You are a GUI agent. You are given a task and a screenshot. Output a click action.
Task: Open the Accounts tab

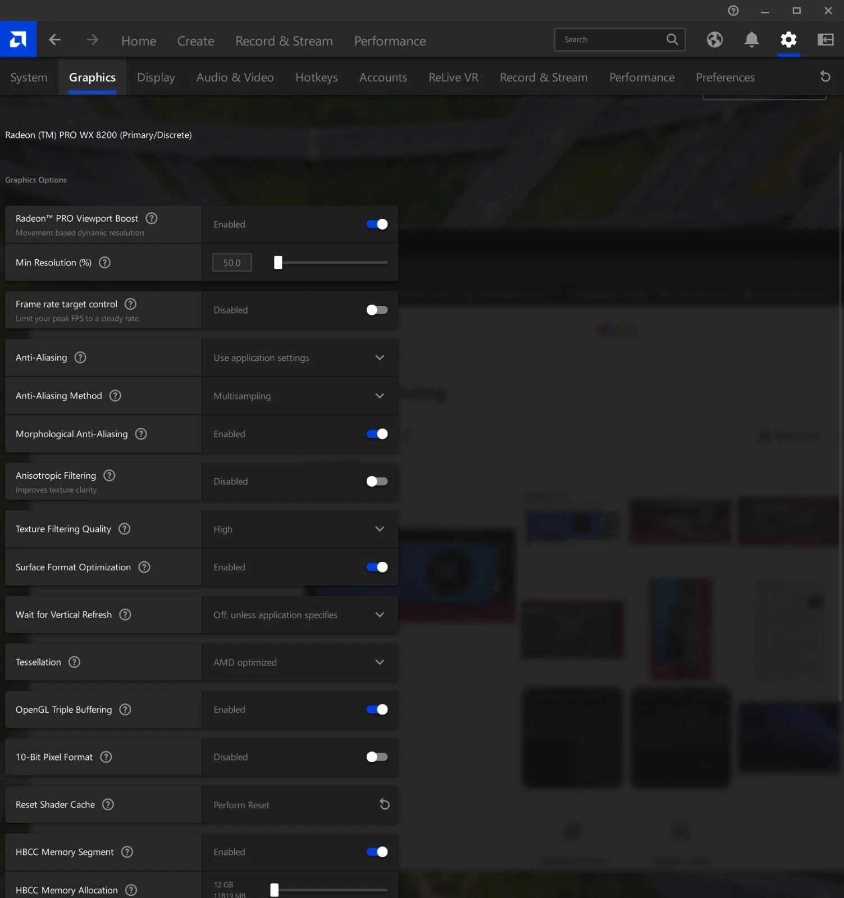pyautogui.click(x=383, y=77)
